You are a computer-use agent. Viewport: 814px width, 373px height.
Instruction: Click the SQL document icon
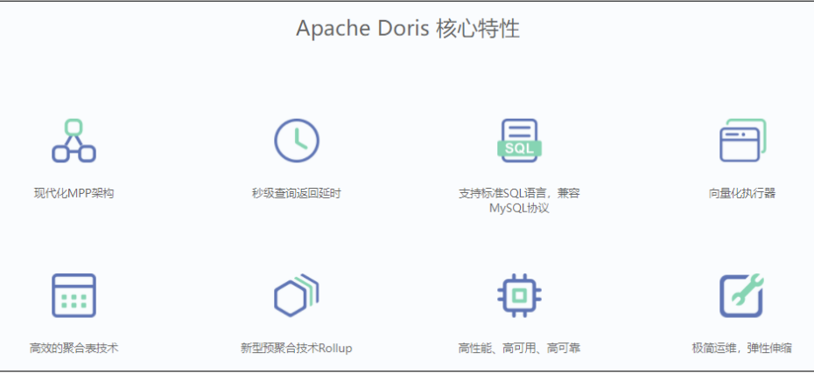pos(519,141)
